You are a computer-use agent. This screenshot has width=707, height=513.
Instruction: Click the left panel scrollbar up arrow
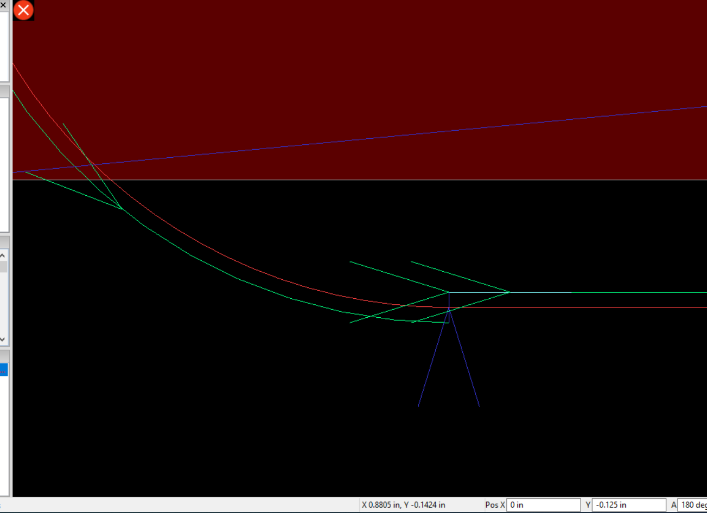[3, 255]
